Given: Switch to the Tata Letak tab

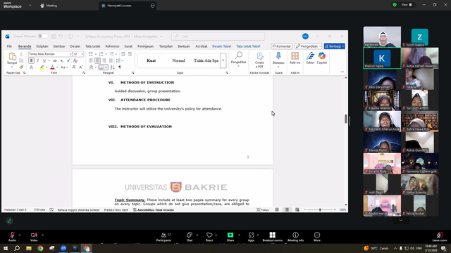Looking at the screenshot, I should pos(92,46).
